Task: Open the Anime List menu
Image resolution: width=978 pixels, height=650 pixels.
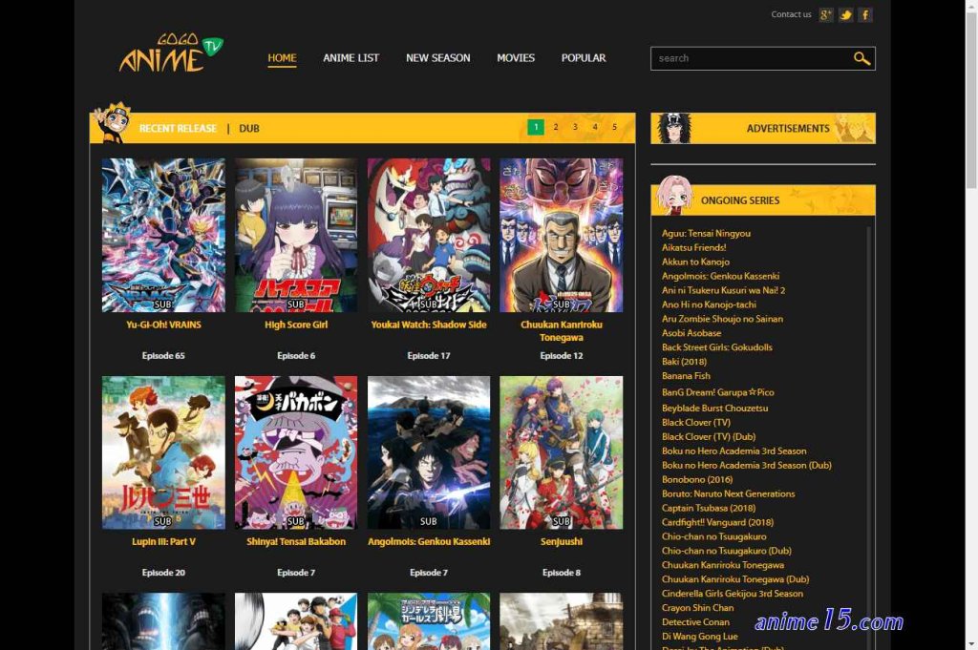Action: 351,58
